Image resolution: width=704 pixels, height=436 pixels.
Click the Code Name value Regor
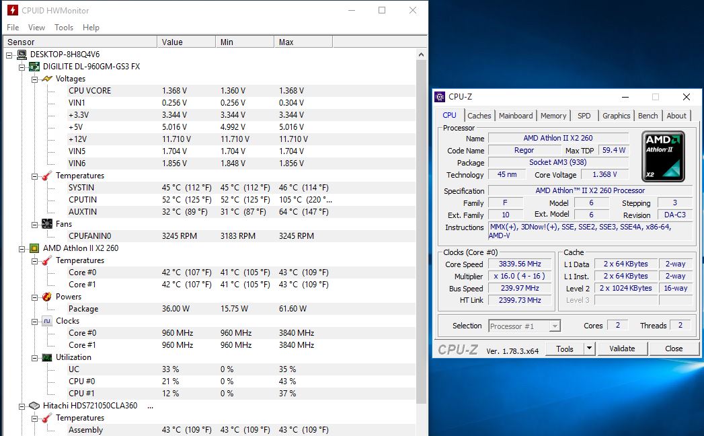[524, 150]
